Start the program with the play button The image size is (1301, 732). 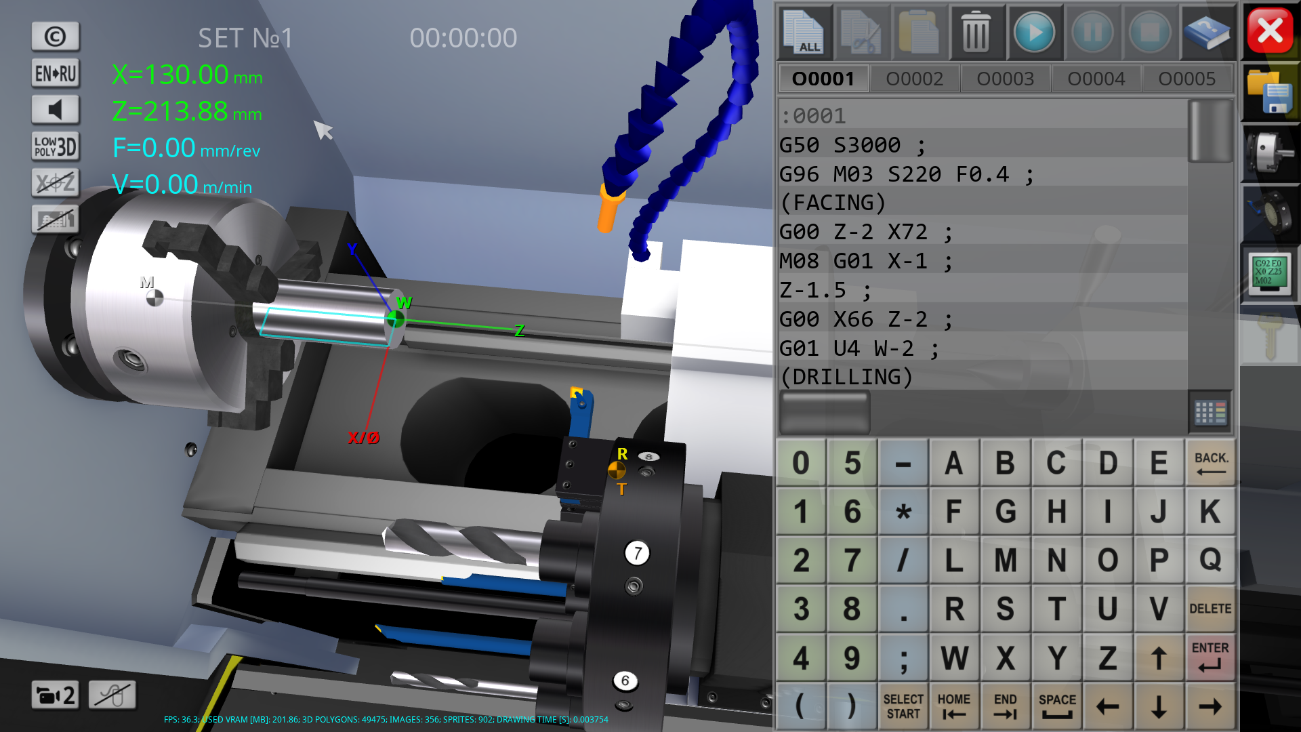[1034, 32]
